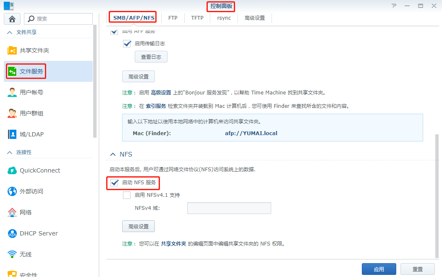This screenshot has width=442, height=277.
Task: Click the home icon above the sidebar
Action: click(x=12, y=18)
